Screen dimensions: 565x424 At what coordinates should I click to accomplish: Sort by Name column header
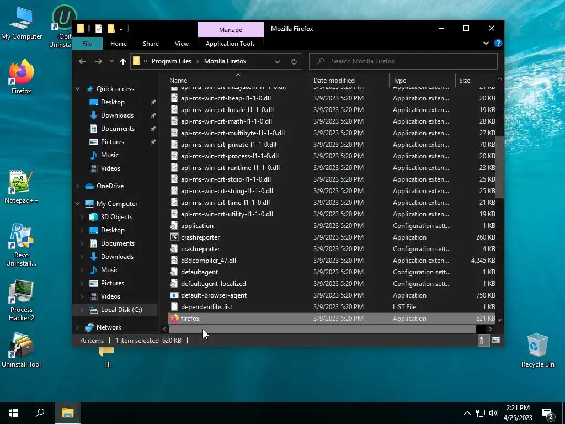click(238, 81)
